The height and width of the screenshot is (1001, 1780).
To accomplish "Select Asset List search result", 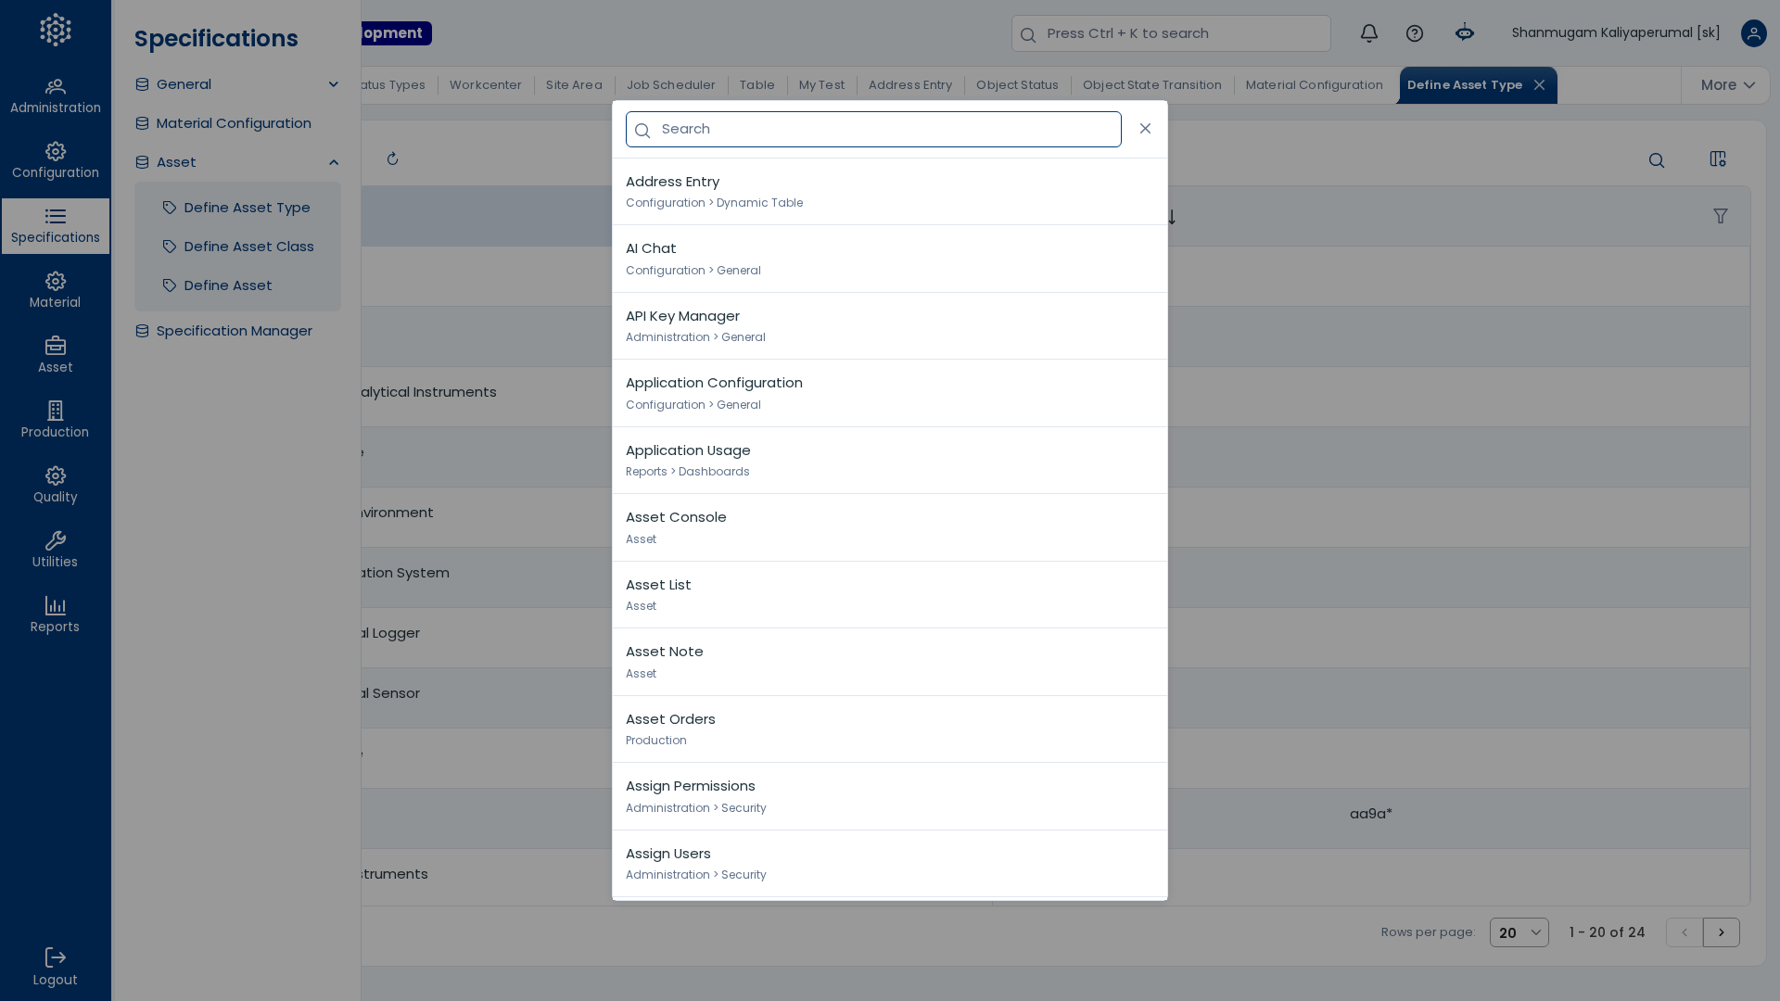I will pos(890,595).
